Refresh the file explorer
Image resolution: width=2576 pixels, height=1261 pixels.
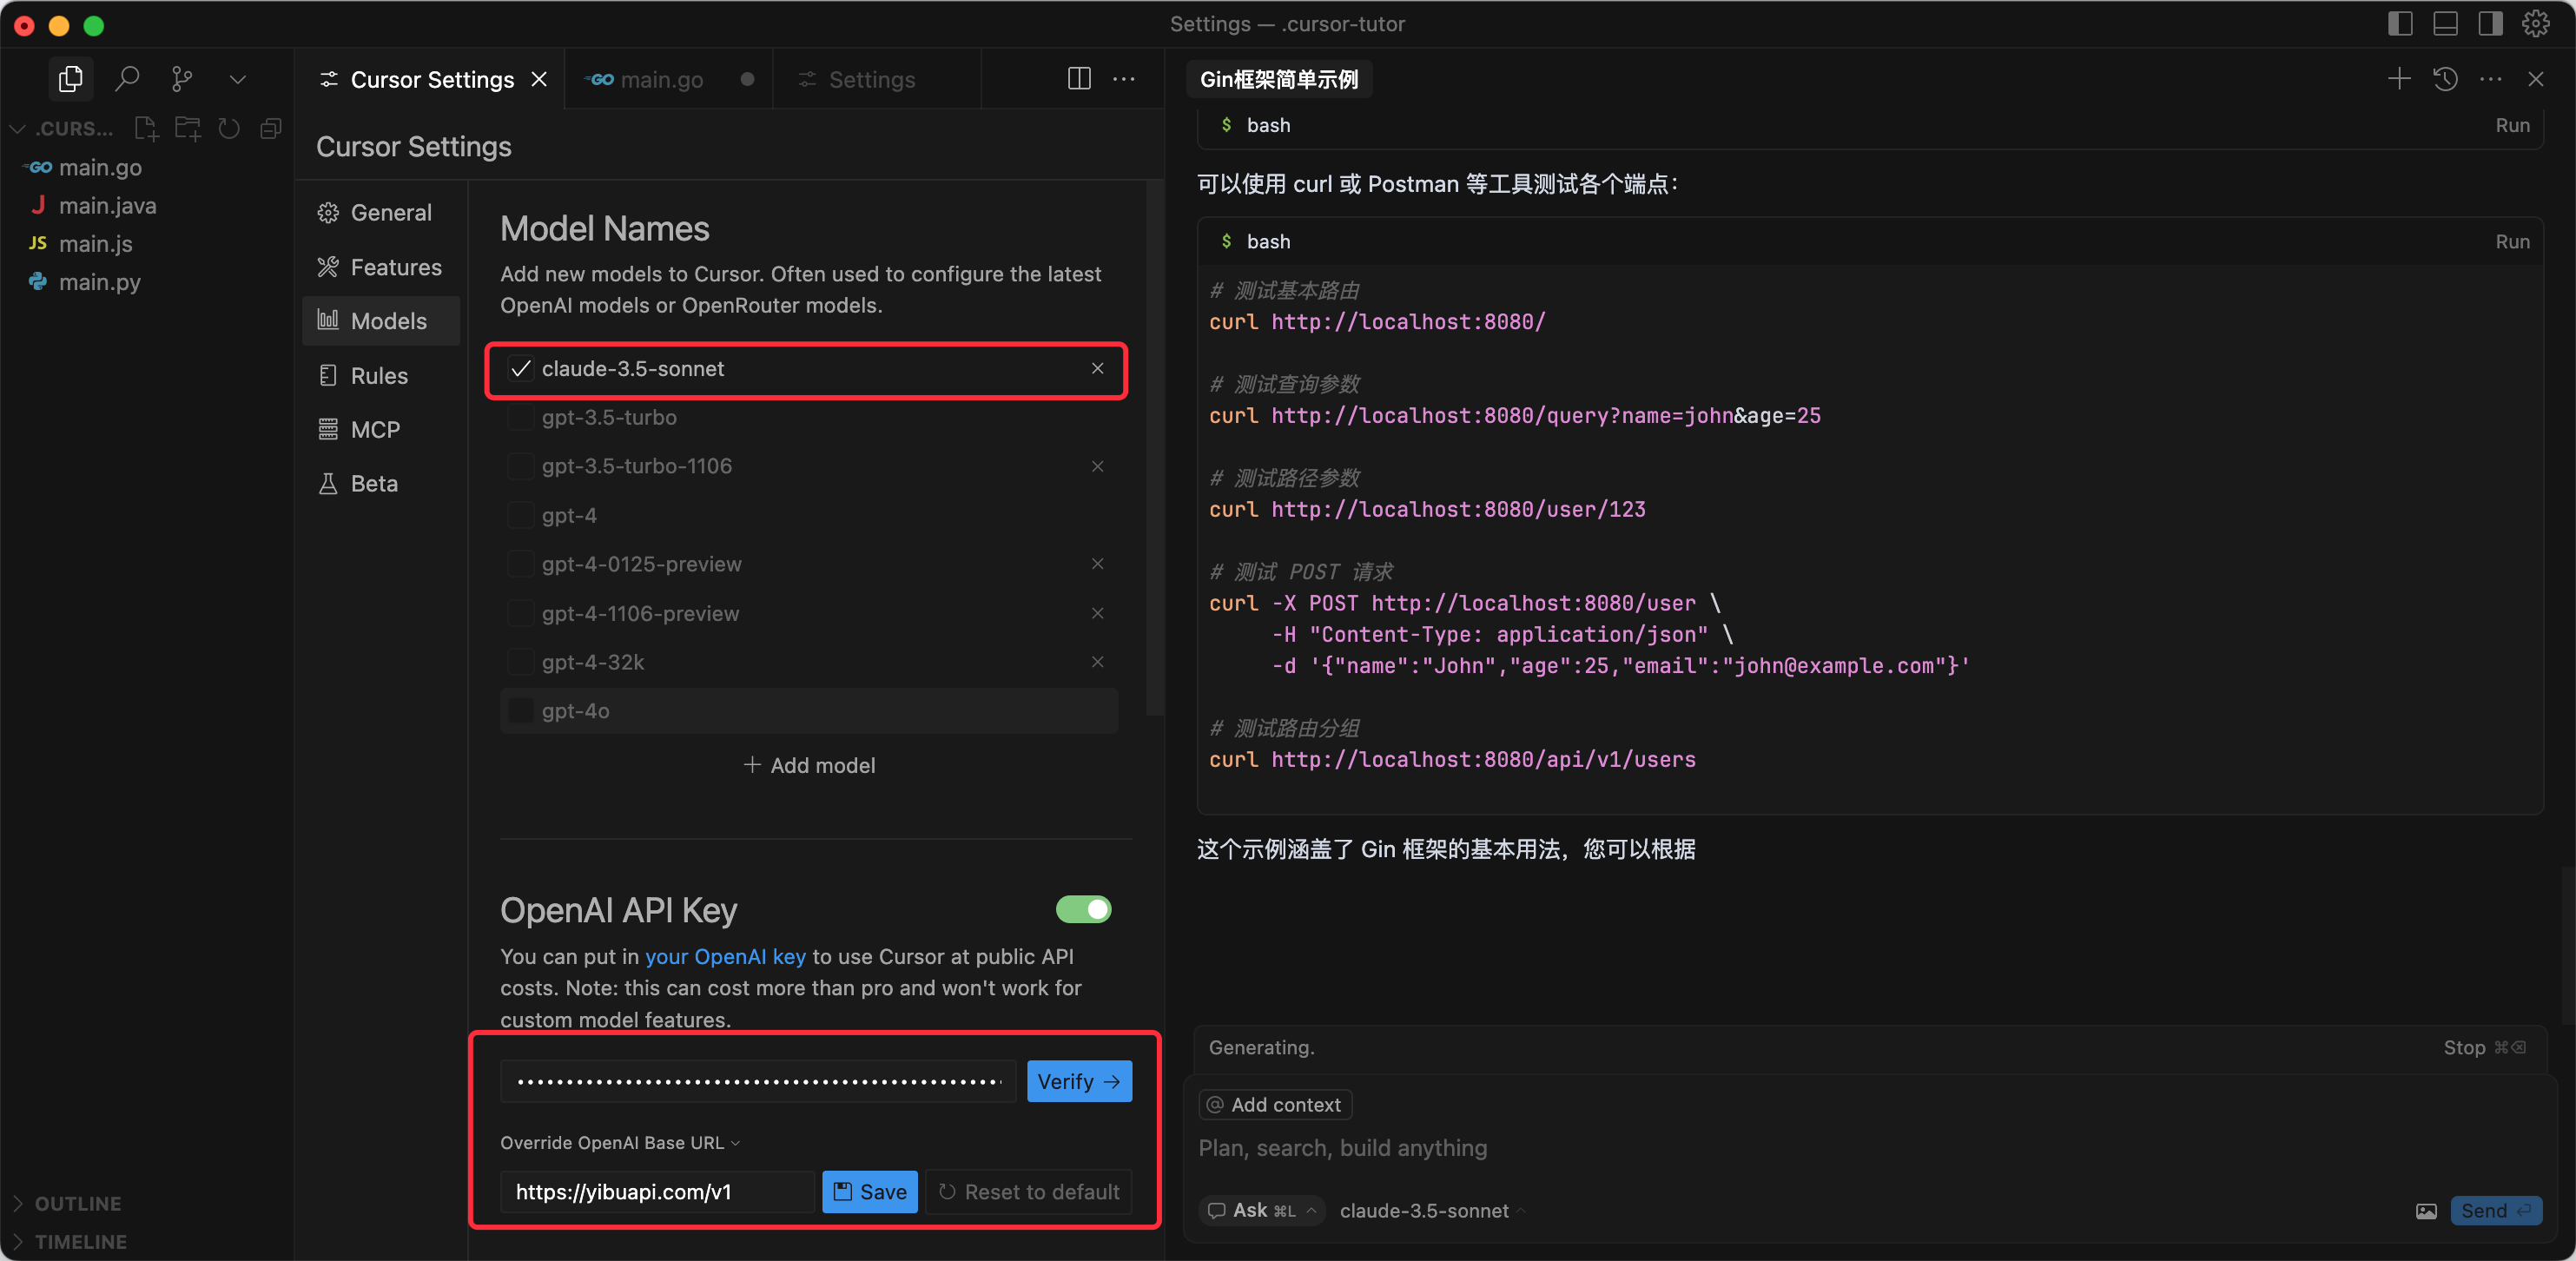229,128
